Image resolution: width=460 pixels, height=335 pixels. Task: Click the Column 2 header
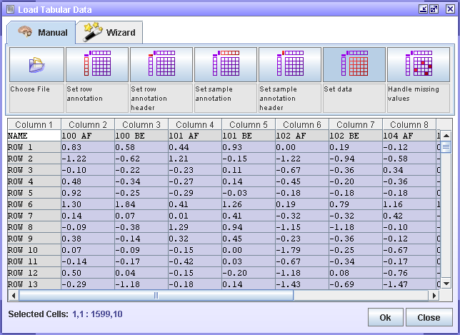(x=88, y=125)
